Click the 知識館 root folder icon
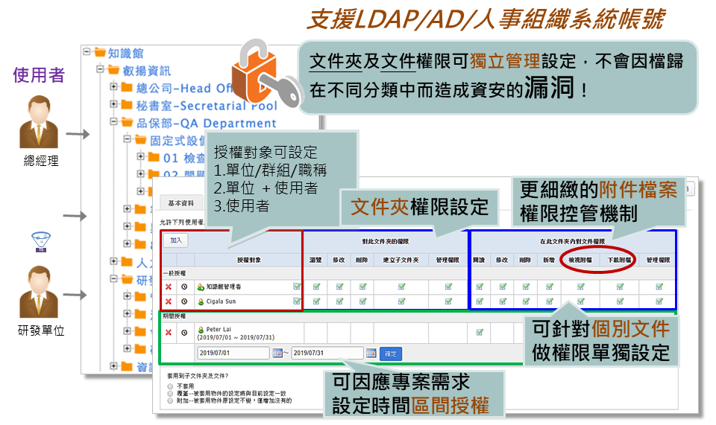 101,52
